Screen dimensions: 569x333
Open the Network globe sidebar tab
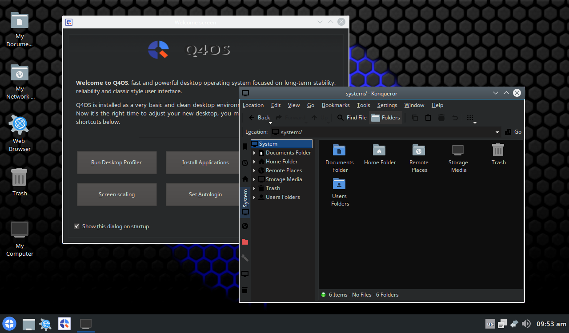[245, 226]
